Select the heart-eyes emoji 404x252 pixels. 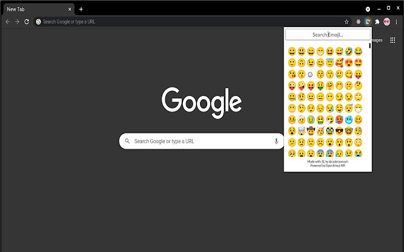click(348, 63)
